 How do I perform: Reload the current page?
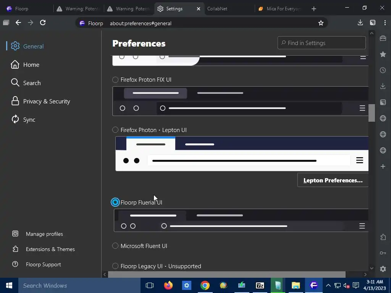point(43,23)
